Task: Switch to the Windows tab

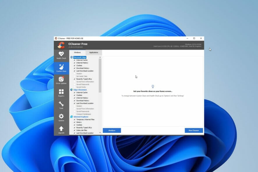Action: click(77, 52)
